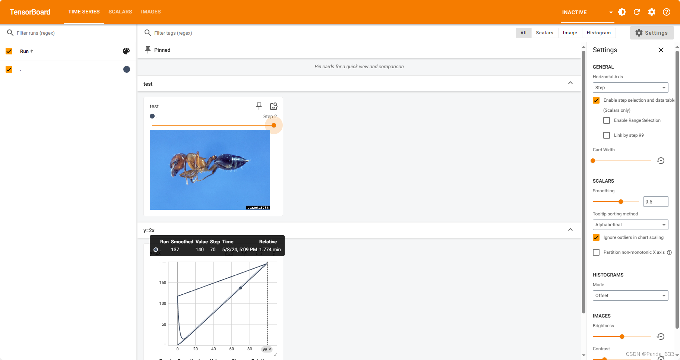
Task: Show actual image size on test card
Action: tap(273, 106)
